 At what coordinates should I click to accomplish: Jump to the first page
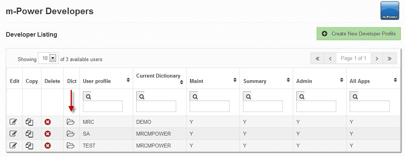tap(317, 58)
